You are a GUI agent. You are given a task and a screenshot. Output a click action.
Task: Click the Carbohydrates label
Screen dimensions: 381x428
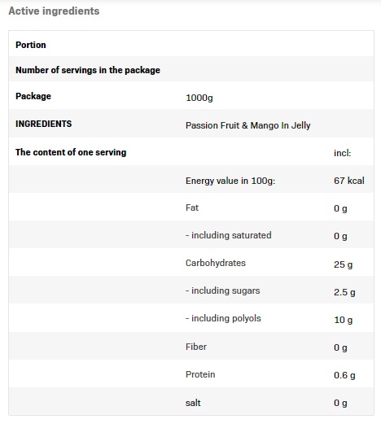pyautogui.click(x=216, y=263)
